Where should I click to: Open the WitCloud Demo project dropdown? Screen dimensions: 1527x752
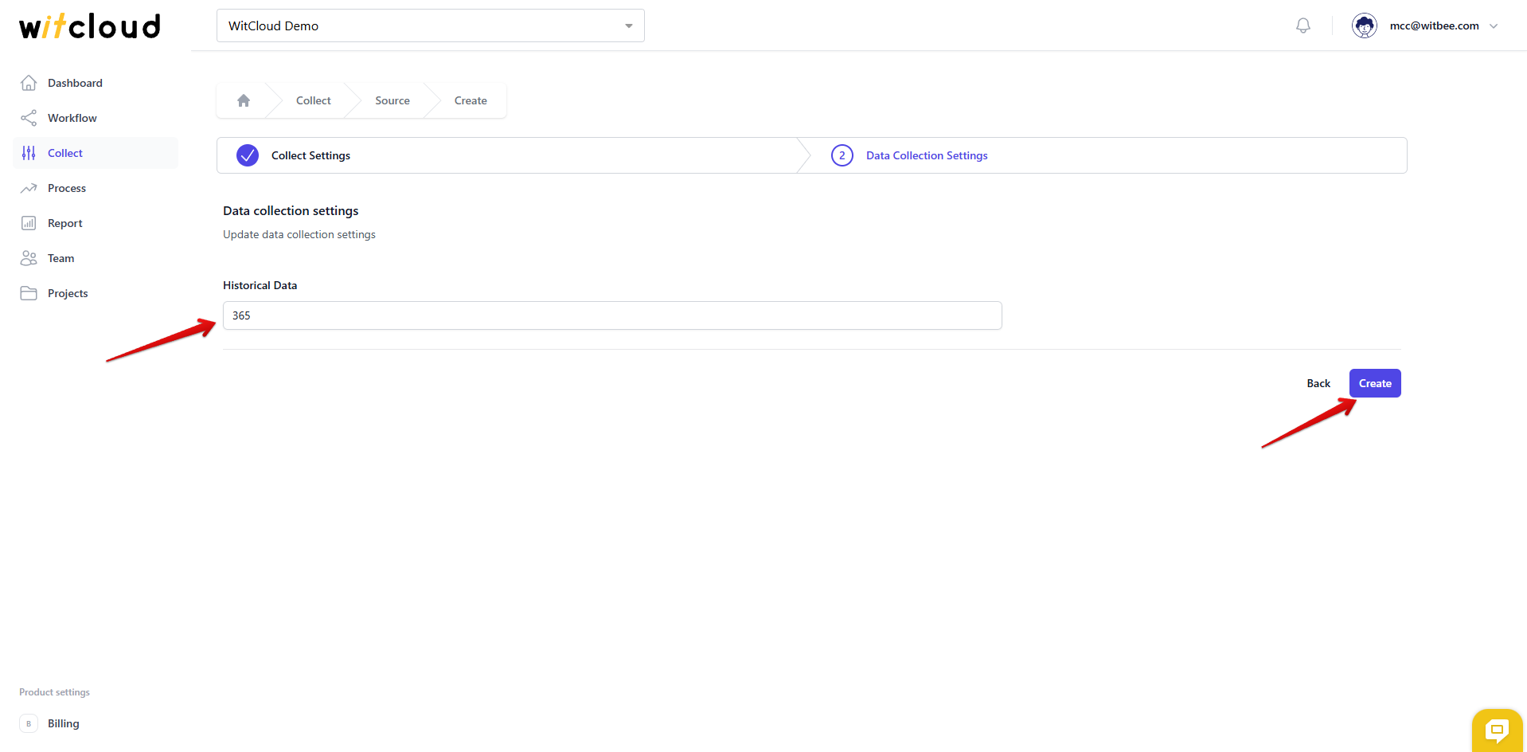coord(431,25)
